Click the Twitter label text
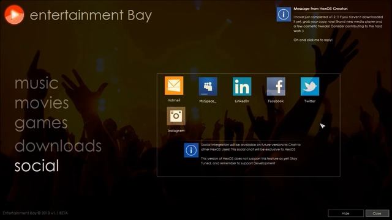Viewport: 392px width, 220px height. (x=310, y=101)
